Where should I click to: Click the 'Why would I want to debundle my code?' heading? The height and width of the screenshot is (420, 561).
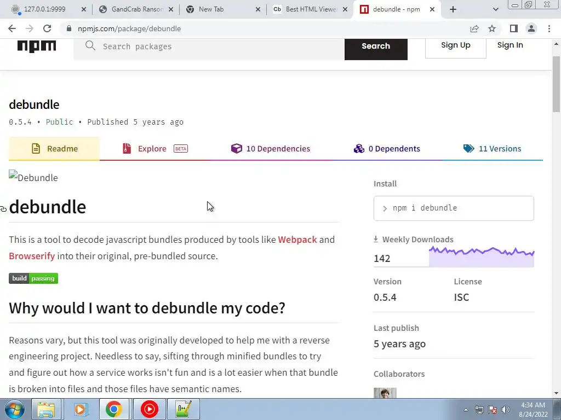point(147,308)
